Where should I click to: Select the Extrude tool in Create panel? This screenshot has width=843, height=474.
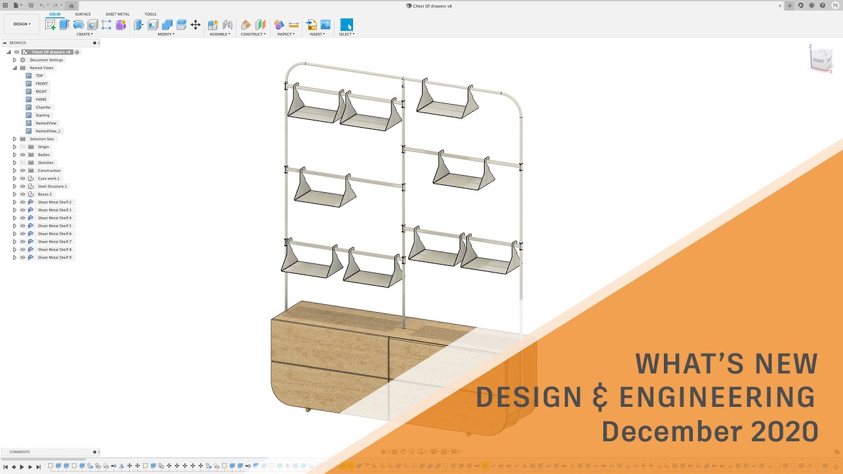point(64,25)
